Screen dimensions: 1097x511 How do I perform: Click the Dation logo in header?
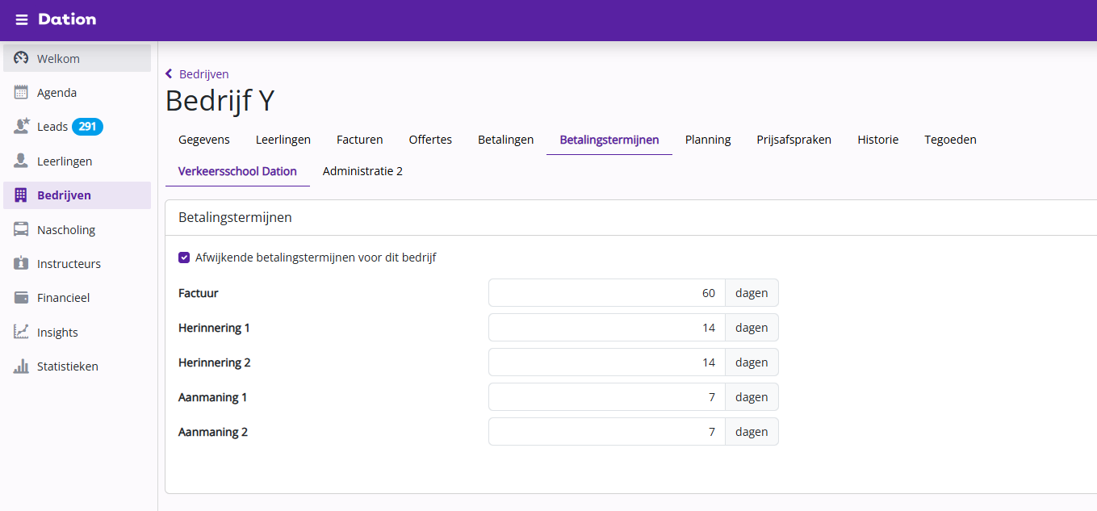coord(67,19)
